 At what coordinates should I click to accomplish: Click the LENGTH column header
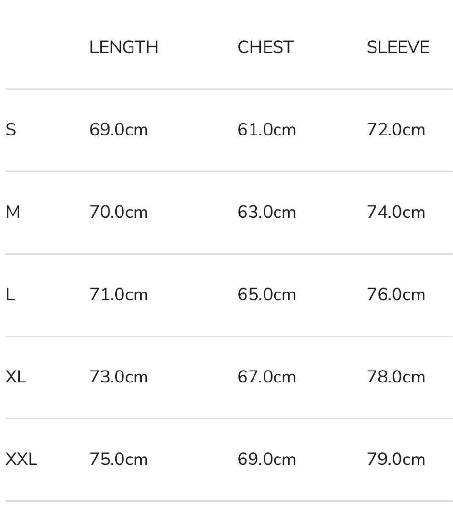pos(123,47)
